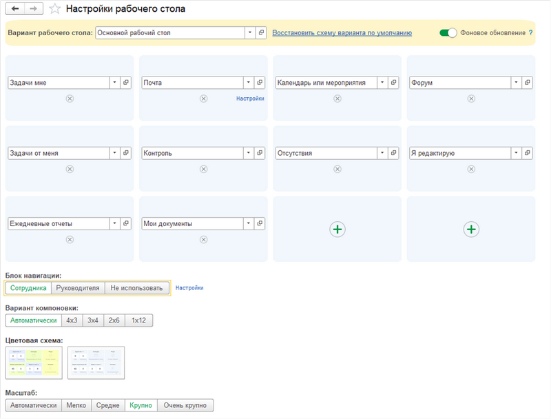The height and width of the screenshot is (419, 551).
Task: Click the Фоновое обновление help question mark
Action: pos(531,33)
